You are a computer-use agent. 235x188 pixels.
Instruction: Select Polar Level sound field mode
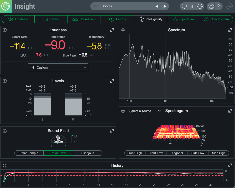click(x=58, y=153)
